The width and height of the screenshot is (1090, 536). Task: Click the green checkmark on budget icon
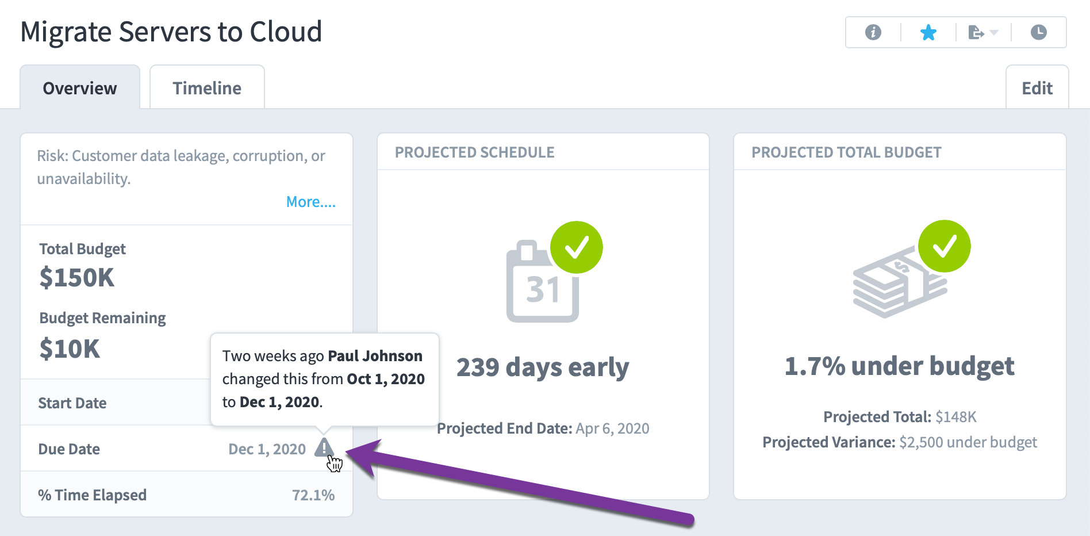(944, 246)
